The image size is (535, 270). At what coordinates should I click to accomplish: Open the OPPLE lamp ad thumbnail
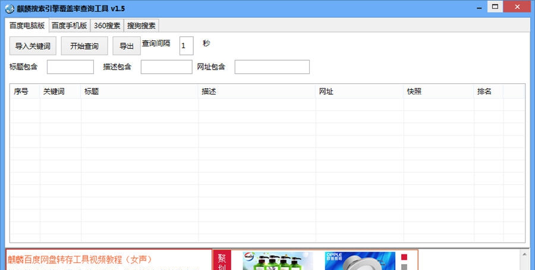coord(360,261)
